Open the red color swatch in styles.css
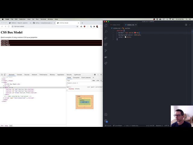193x145 pixels. (x=135, y=33)
